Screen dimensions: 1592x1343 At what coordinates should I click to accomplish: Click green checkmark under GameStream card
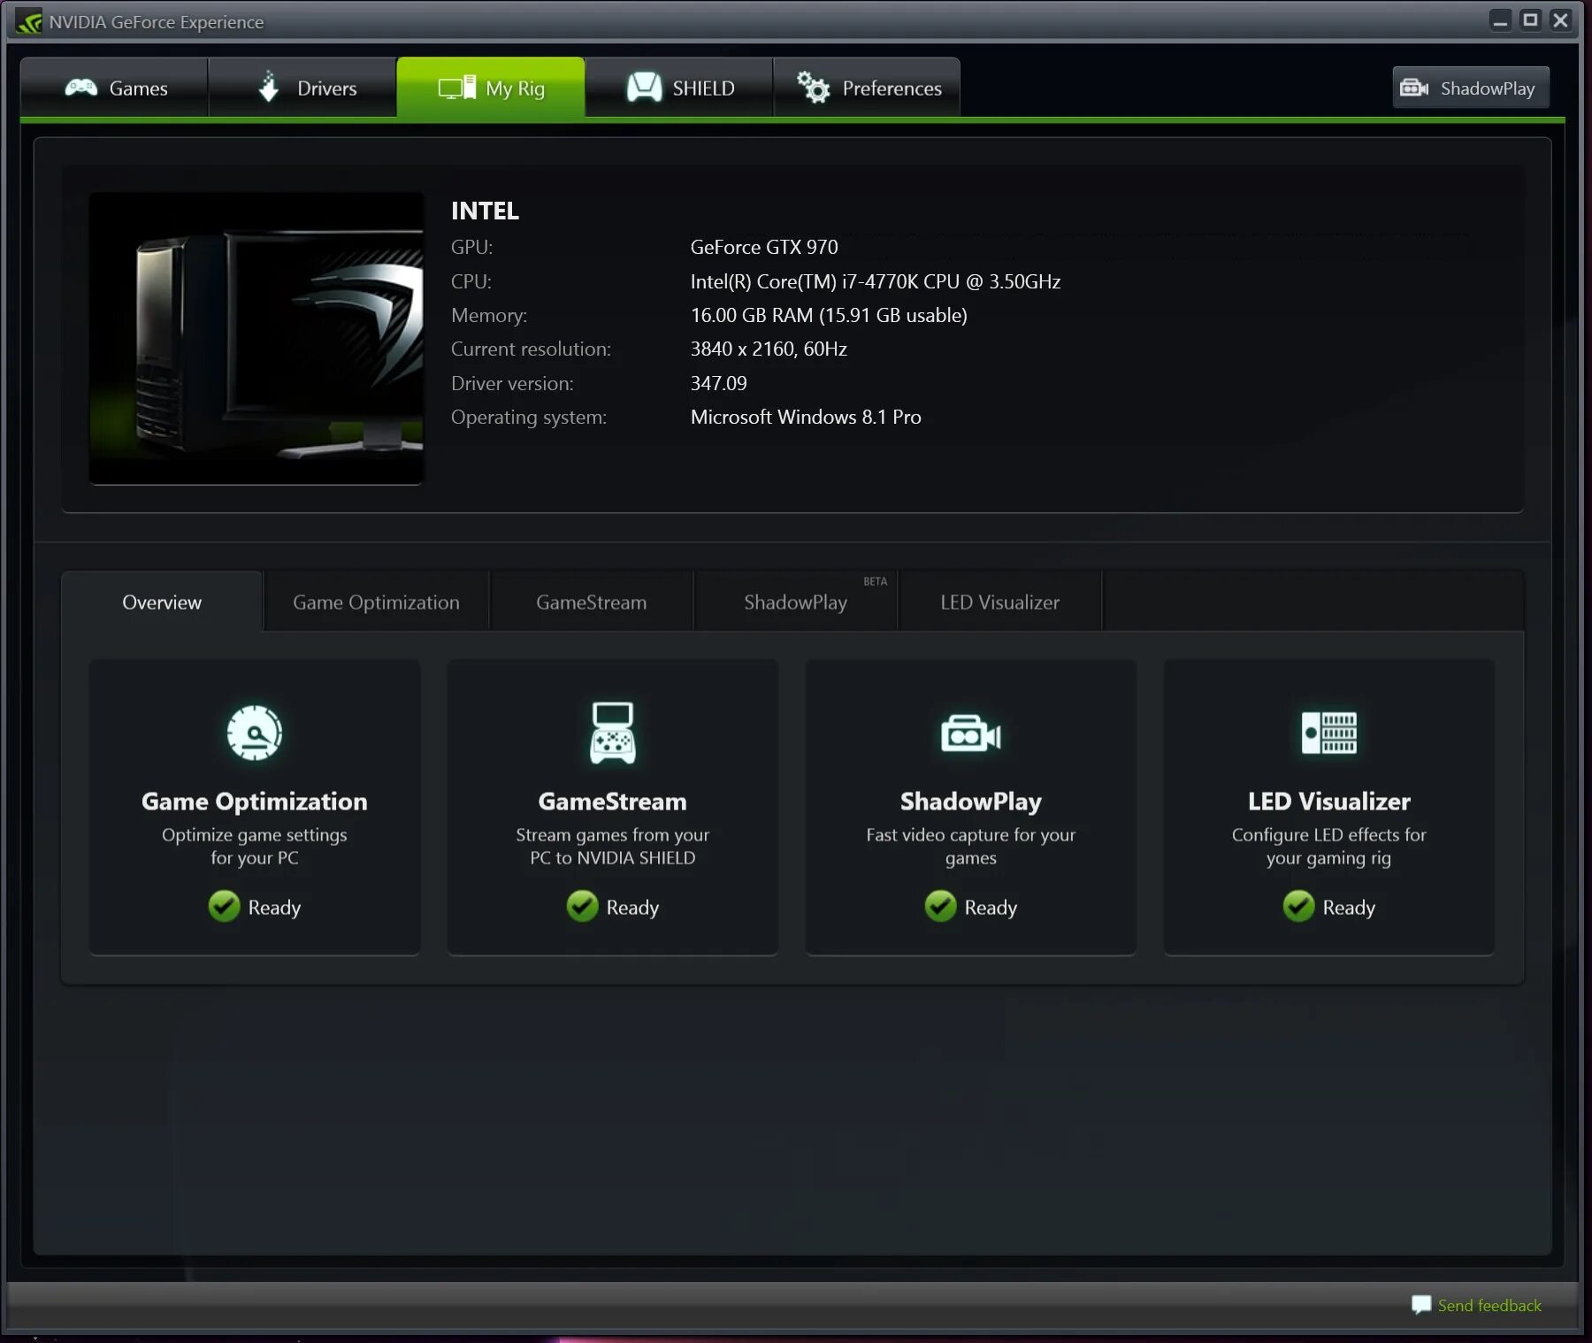[x=582, y=906]
